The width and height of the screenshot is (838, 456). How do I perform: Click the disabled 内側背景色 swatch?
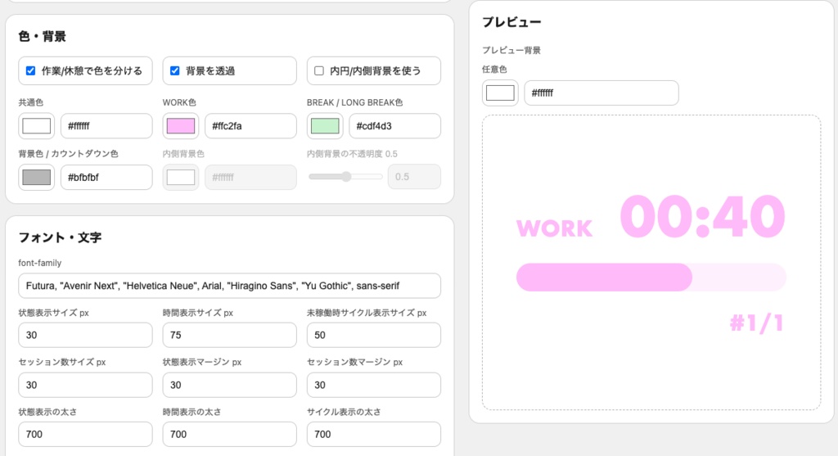click(x=181, y=178)
